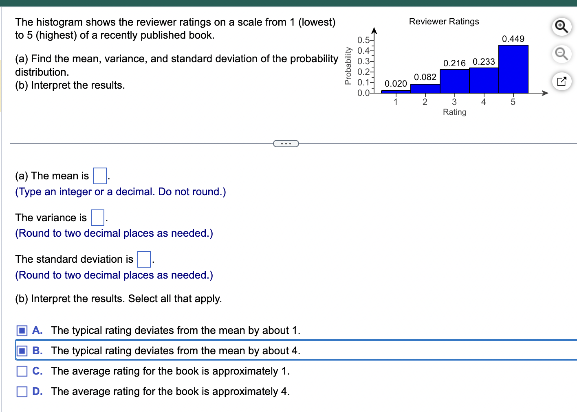Check option A about deviating by about 1
577x412 pixels.
coord(22,330)
